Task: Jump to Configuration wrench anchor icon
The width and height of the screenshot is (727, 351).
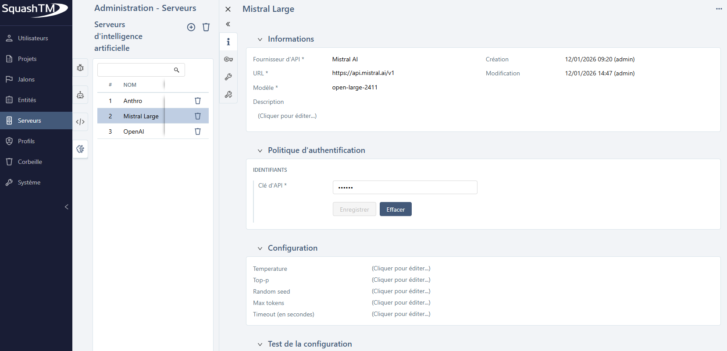Action: [x=228, y=77]
